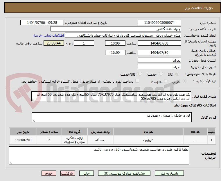Screen dimensions: 221x181
Task: Click the 'شهر محل تحویل' field
Action: pos(159,67)
